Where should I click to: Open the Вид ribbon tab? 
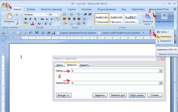(124, 9)
